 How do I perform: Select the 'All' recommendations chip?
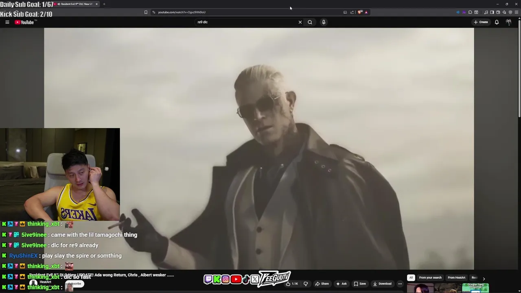(x=411, y=278)
